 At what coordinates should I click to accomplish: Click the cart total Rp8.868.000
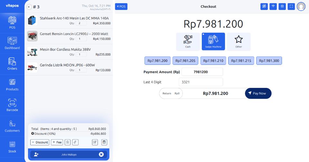pyautogui.click(x=97, y=129)
